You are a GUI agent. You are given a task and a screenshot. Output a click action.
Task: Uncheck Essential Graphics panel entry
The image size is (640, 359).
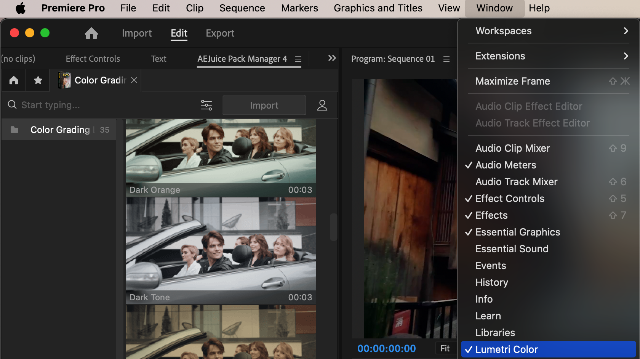[x=517, y=232]
